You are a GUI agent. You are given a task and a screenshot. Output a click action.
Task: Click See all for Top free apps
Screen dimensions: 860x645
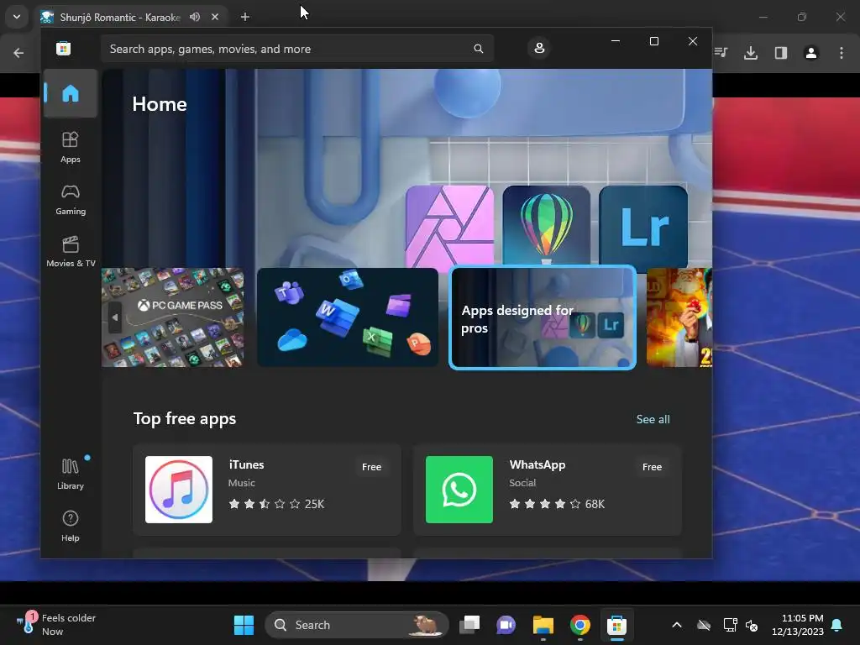[653, 419]
